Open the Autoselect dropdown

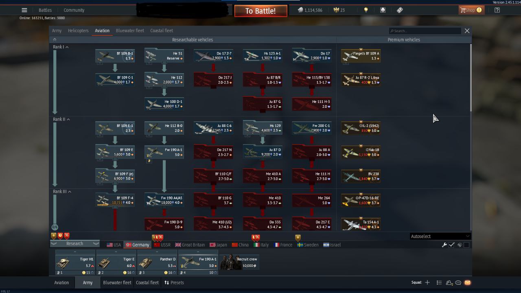[440, 236]
